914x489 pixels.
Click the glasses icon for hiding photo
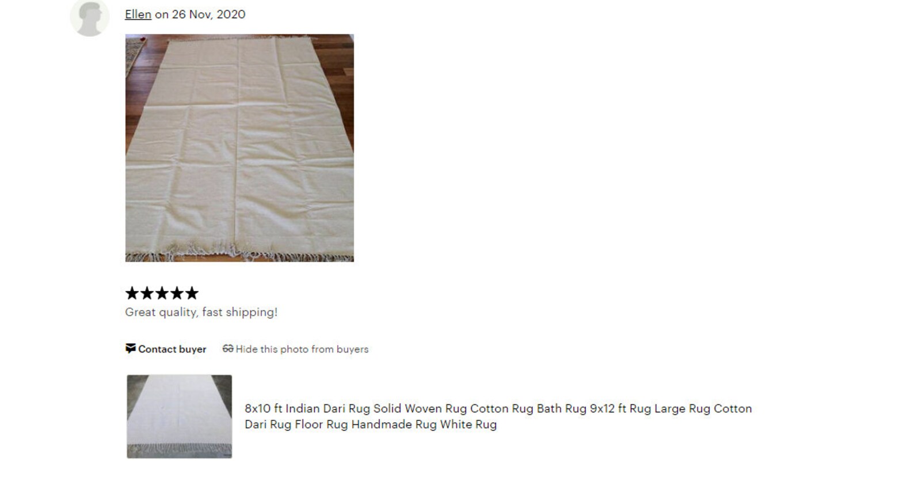(x=228, y=348)
